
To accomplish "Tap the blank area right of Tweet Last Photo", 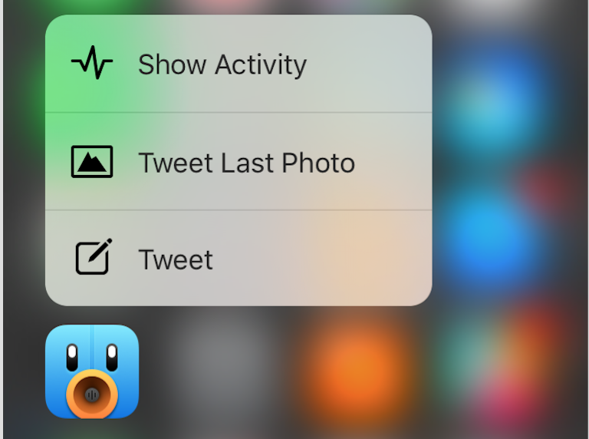I will (393, 162).
